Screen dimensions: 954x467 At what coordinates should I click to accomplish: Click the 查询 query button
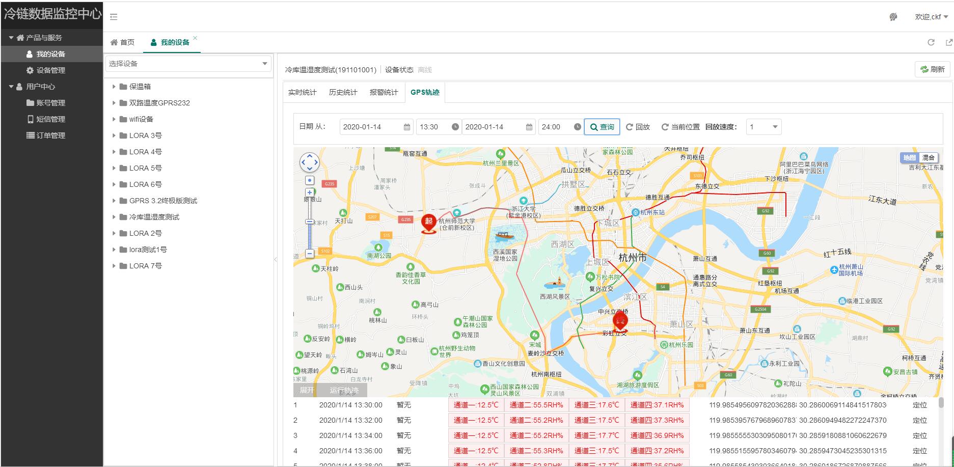coord(602,127)
